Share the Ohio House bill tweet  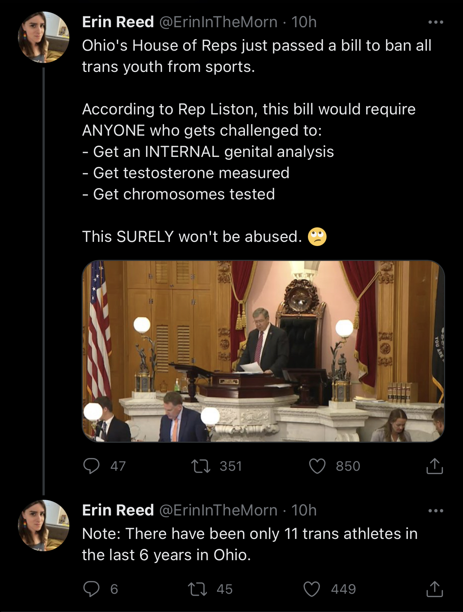[434, 466]
